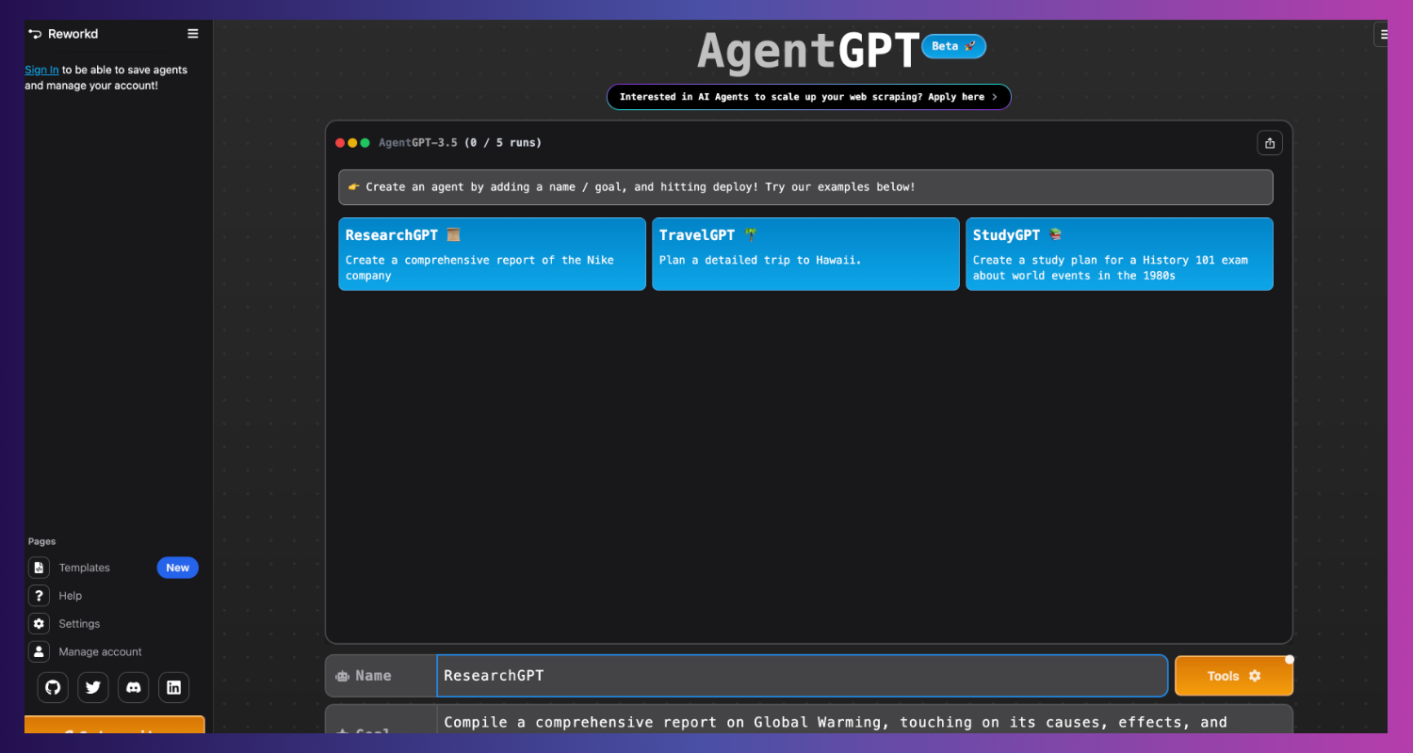Click the yellow window dot
Image resolution: width=1413 pixels, height=753 pixels.
(x=352, y=143)
